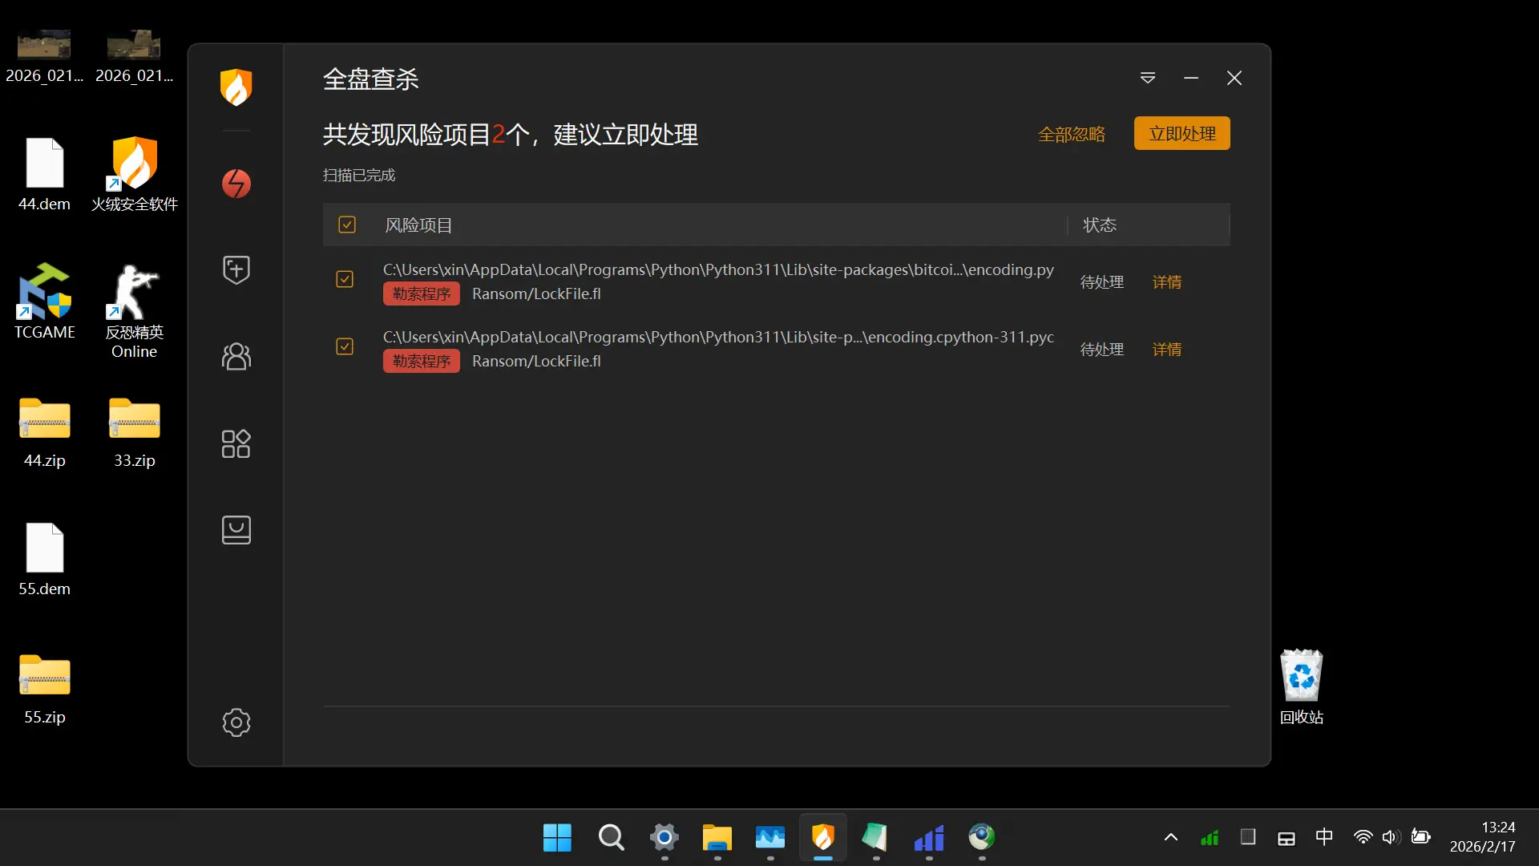Open virus scan lightning icon in sidebar
The height and width of the screenshot is (866, 1539).
coord(236,184)
